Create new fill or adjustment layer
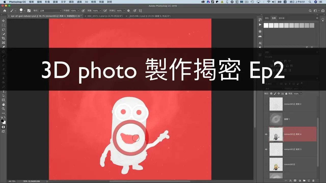The height and width of the screenshot is (183, 326). (300, 180)
